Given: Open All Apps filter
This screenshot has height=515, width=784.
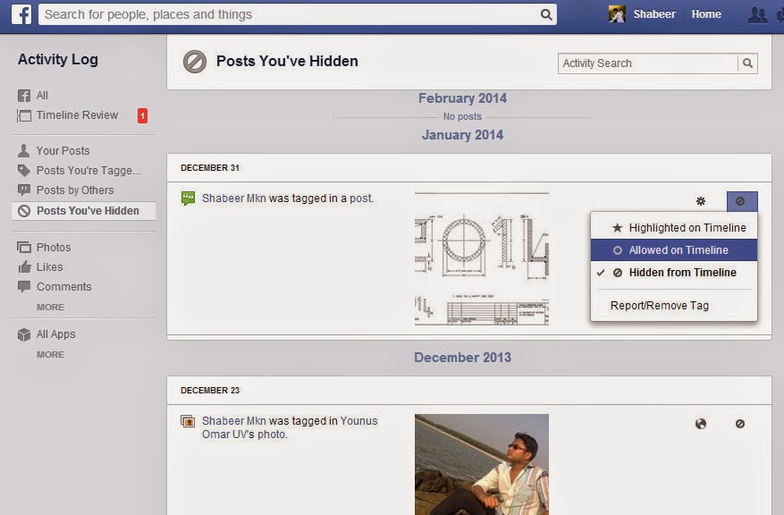Looking at the screenshot, I should [x=55, y=334].
